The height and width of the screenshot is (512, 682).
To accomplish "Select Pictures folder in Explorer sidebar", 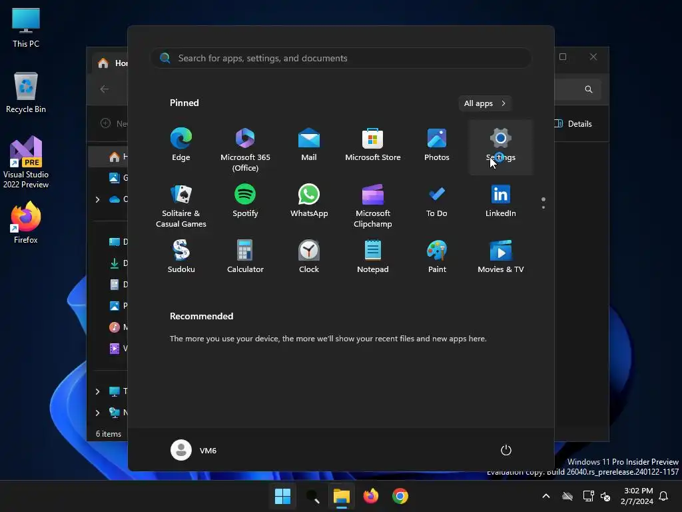I will pyautogui.click(x=118, y=305).
